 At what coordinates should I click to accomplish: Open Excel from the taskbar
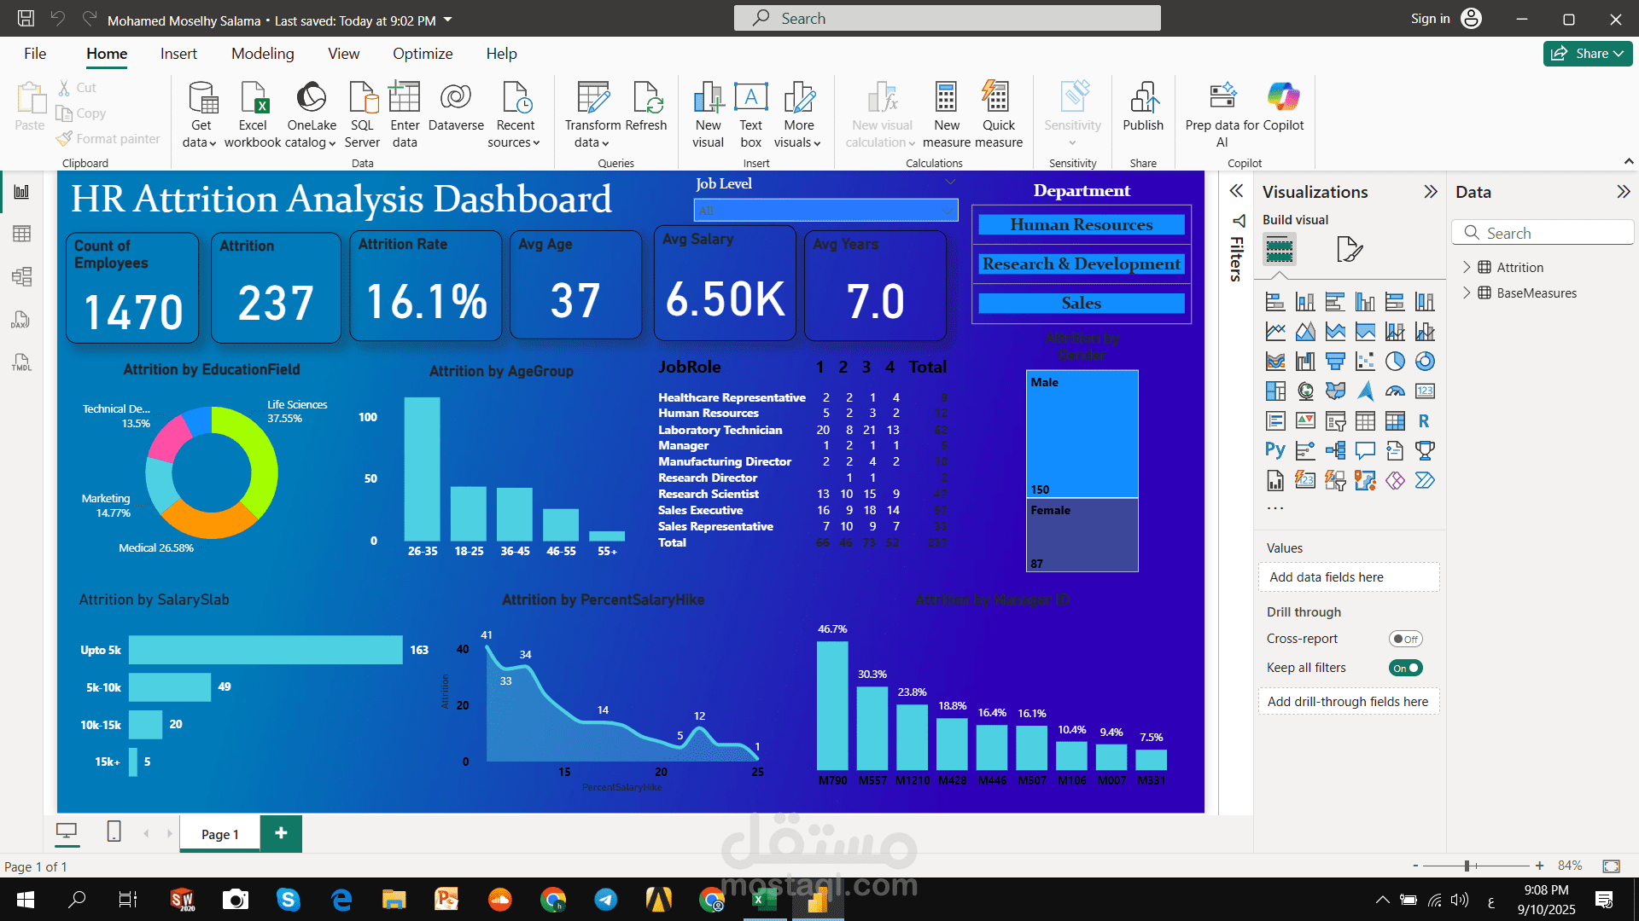click(x=766, y=900)
